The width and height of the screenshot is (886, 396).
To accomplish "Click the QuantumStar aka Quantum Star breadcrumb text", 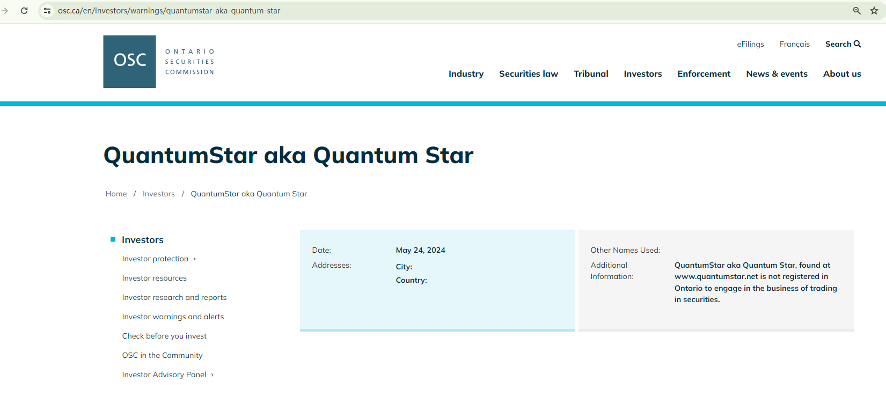I will pos(249,194).
